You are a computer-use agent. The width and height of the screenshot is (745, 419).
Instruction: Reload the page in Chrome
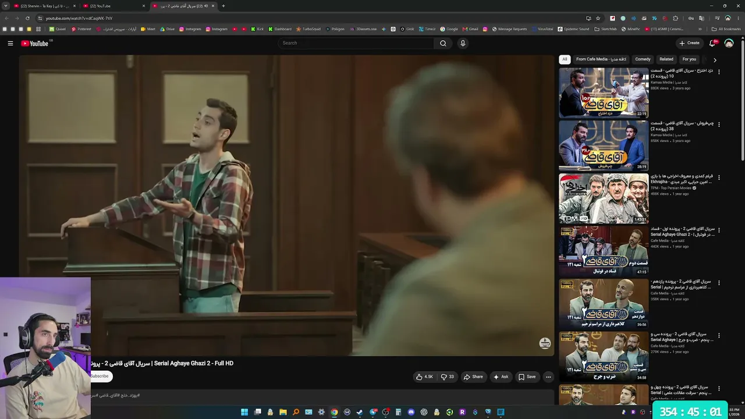(28, 18)
